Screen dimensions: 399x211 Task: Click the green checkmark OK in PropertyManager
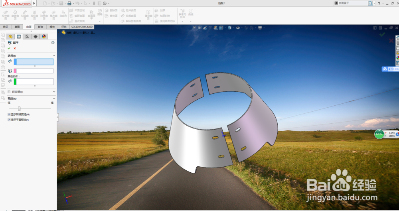click(x=9, y=48)
